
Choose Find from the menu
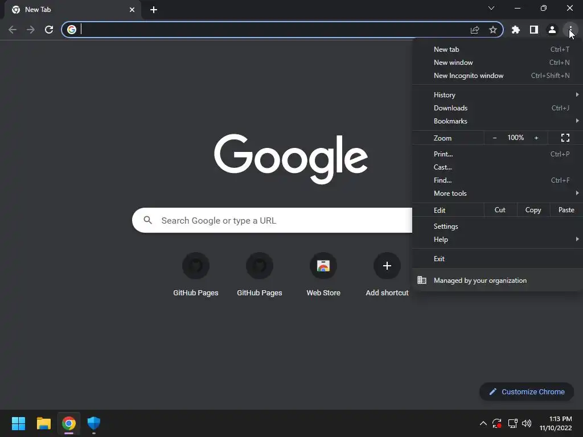[498, 180]
